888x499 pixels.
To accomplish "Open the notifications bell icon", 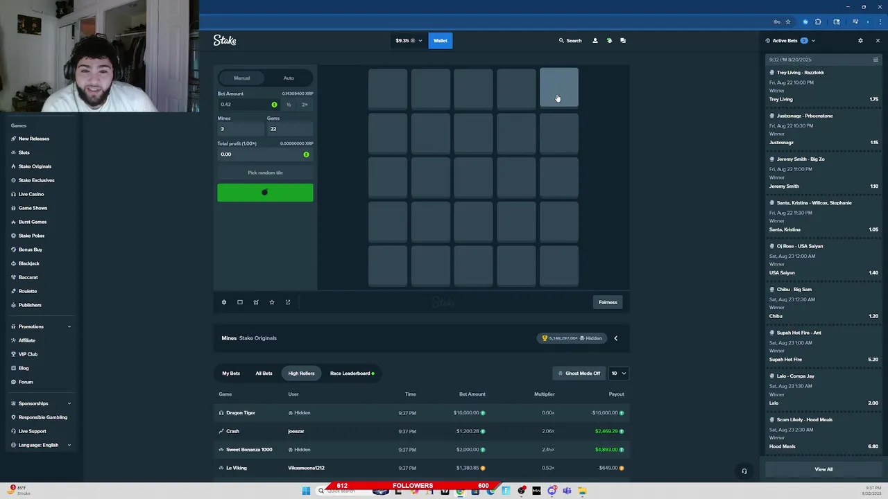I will pyautogui.click(x=609, y=41).
